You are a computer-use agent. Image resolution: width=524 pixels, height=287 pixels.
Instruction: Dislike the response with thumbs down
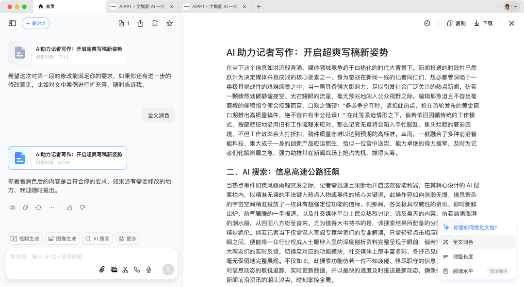pos(82,207)
